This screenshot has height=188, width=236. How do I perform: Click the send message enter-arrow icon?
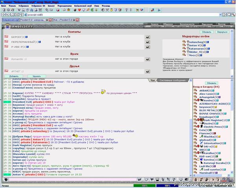click(139, 179)
